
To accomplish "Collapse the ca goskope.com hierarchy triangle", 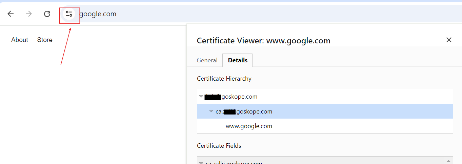I will (x=212, y=111).
